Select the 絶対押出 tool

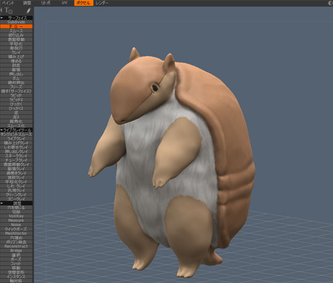[17, 82]
